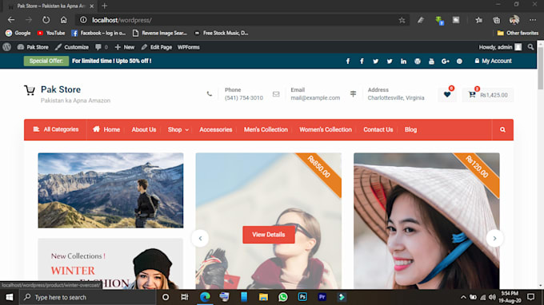Image resolution: width=544 pixels, height=305 pixels.
Task: Open the shopping cart showing Rs1,425.00
Action: click(488, 95)
